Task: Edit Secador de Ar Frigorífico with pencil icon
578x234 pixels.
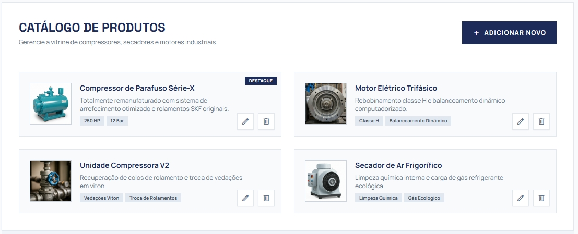Action: point(521,198)
